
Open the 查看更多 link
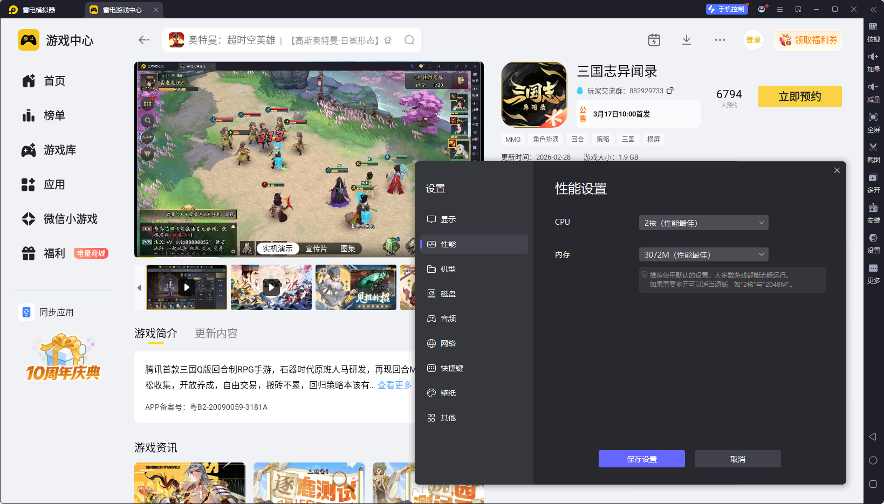pyautogui.click(x=394, y=385)
